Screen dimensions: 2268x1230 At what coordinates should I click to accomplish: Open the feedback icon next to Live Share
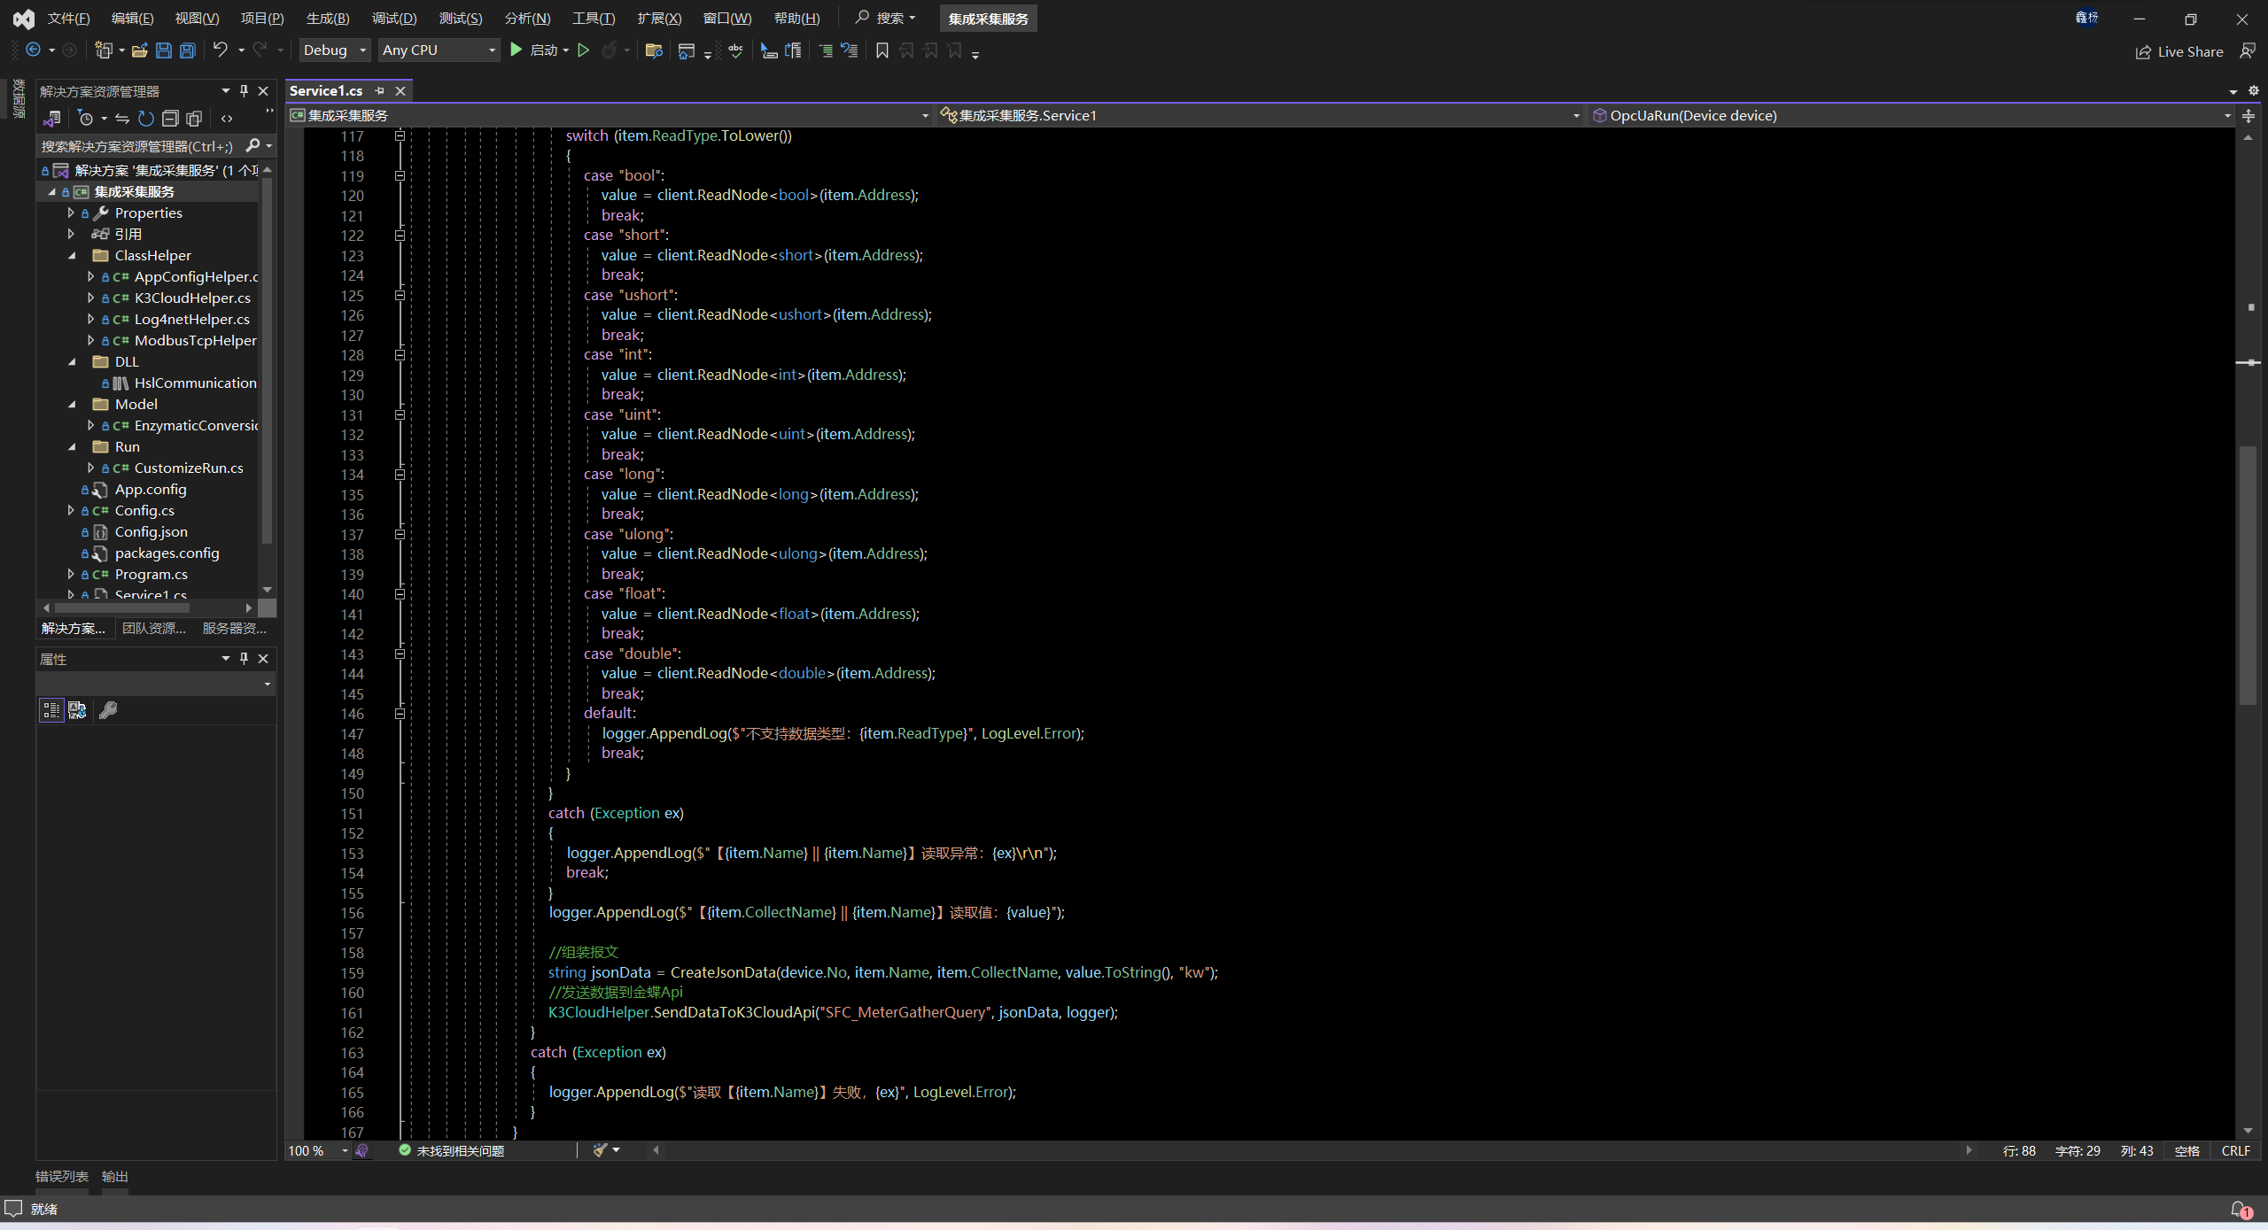point(2247,50)
